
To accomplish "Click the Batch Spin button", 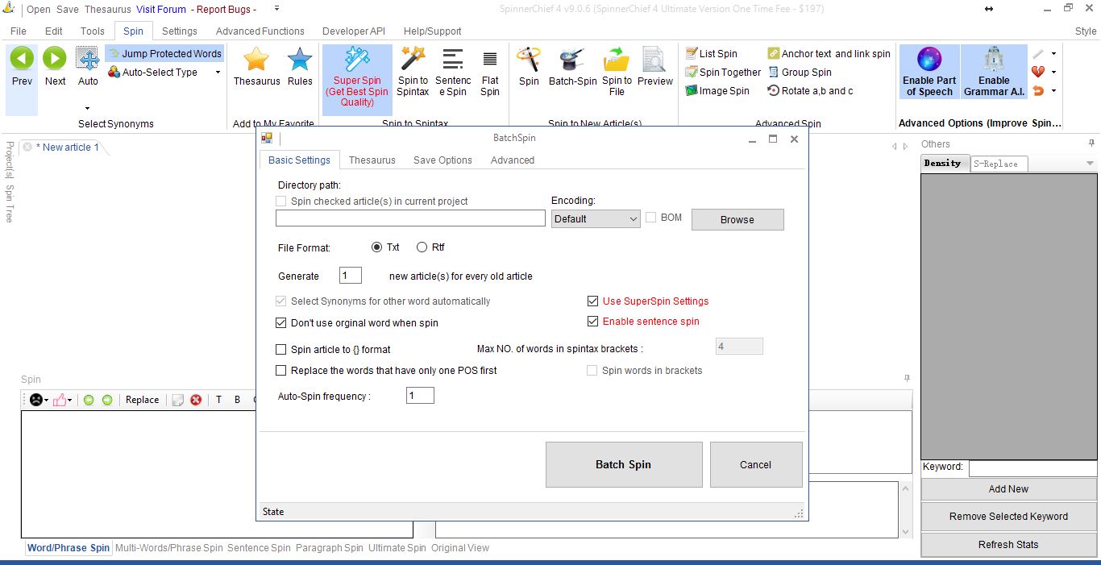I will click(623, 464).
